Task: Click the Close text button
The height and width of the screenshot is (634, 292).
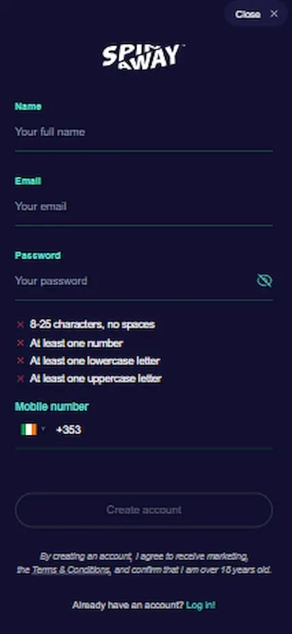Action: pos(248,14)
